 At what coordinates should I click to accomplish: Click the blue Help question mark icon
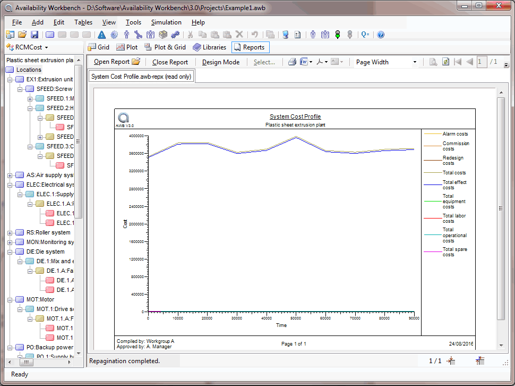(380, 35)
